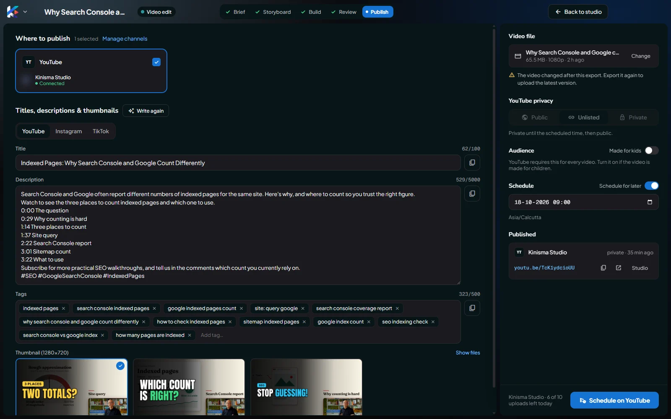Copy the youtu.be published link
This screenshot has width=671, height=419.
[x=603, y=268]
